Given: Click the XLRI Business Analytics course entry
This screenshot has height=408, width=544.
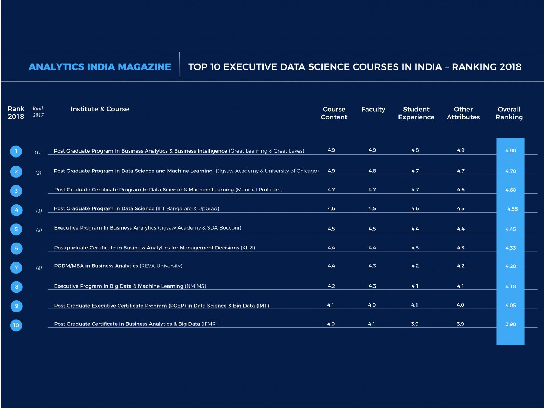Looking at the screenshot, I should [155, 248].
